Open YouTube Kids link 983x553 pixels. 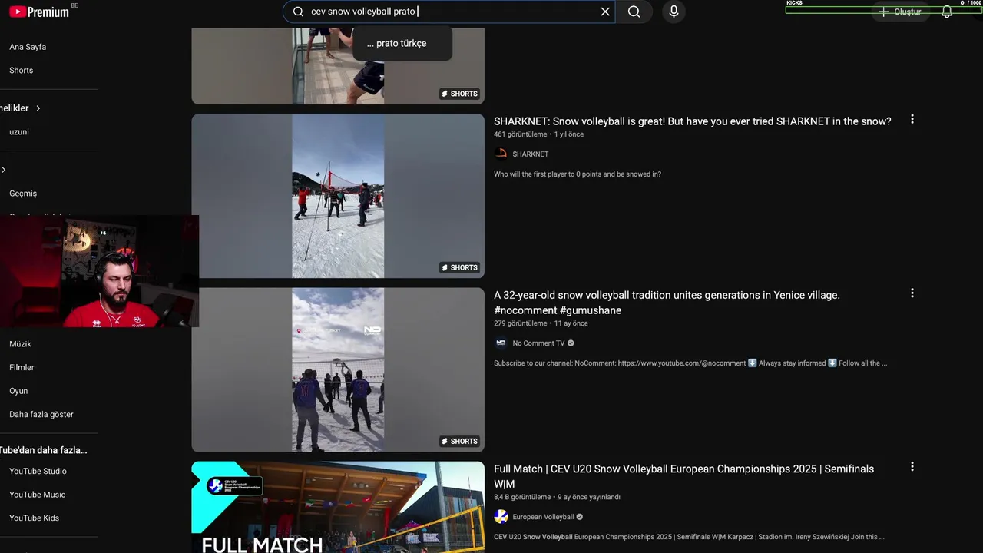pos(34,518)
